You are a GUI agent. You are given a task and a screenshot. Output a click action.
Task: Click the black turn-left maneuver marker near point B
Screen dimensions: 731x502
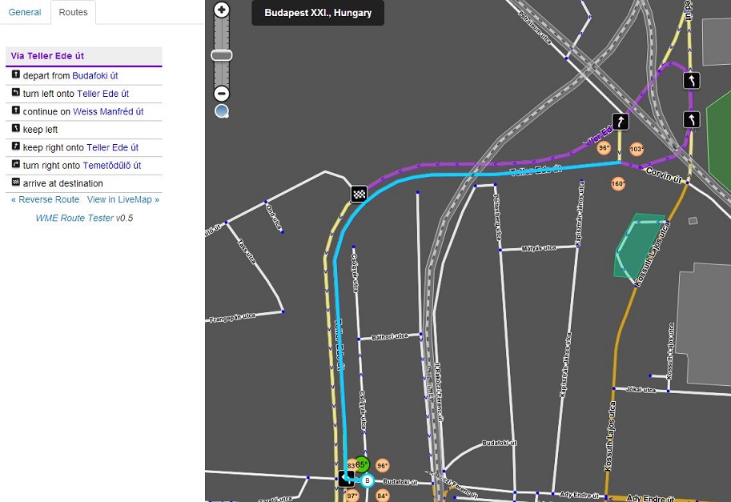pos(346,479)
